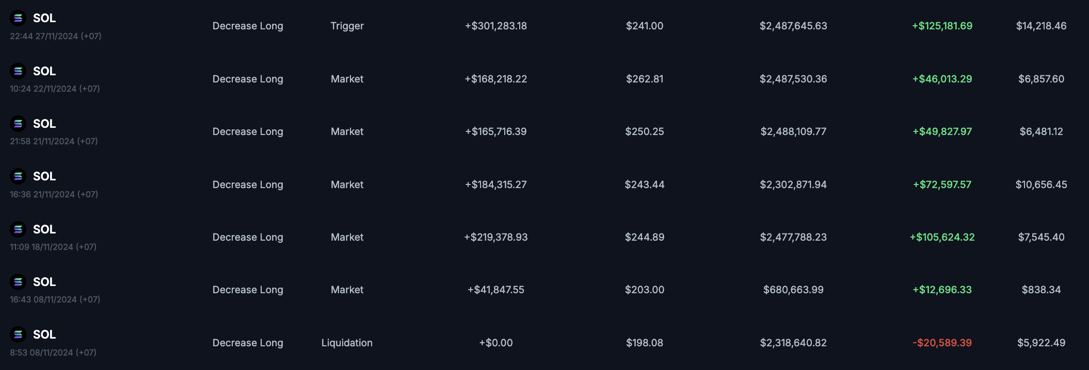The image size is (1089, 370).
Task: Click the SOL icon dated 16:36 21/11/2024
Action: tap(18, 176)
